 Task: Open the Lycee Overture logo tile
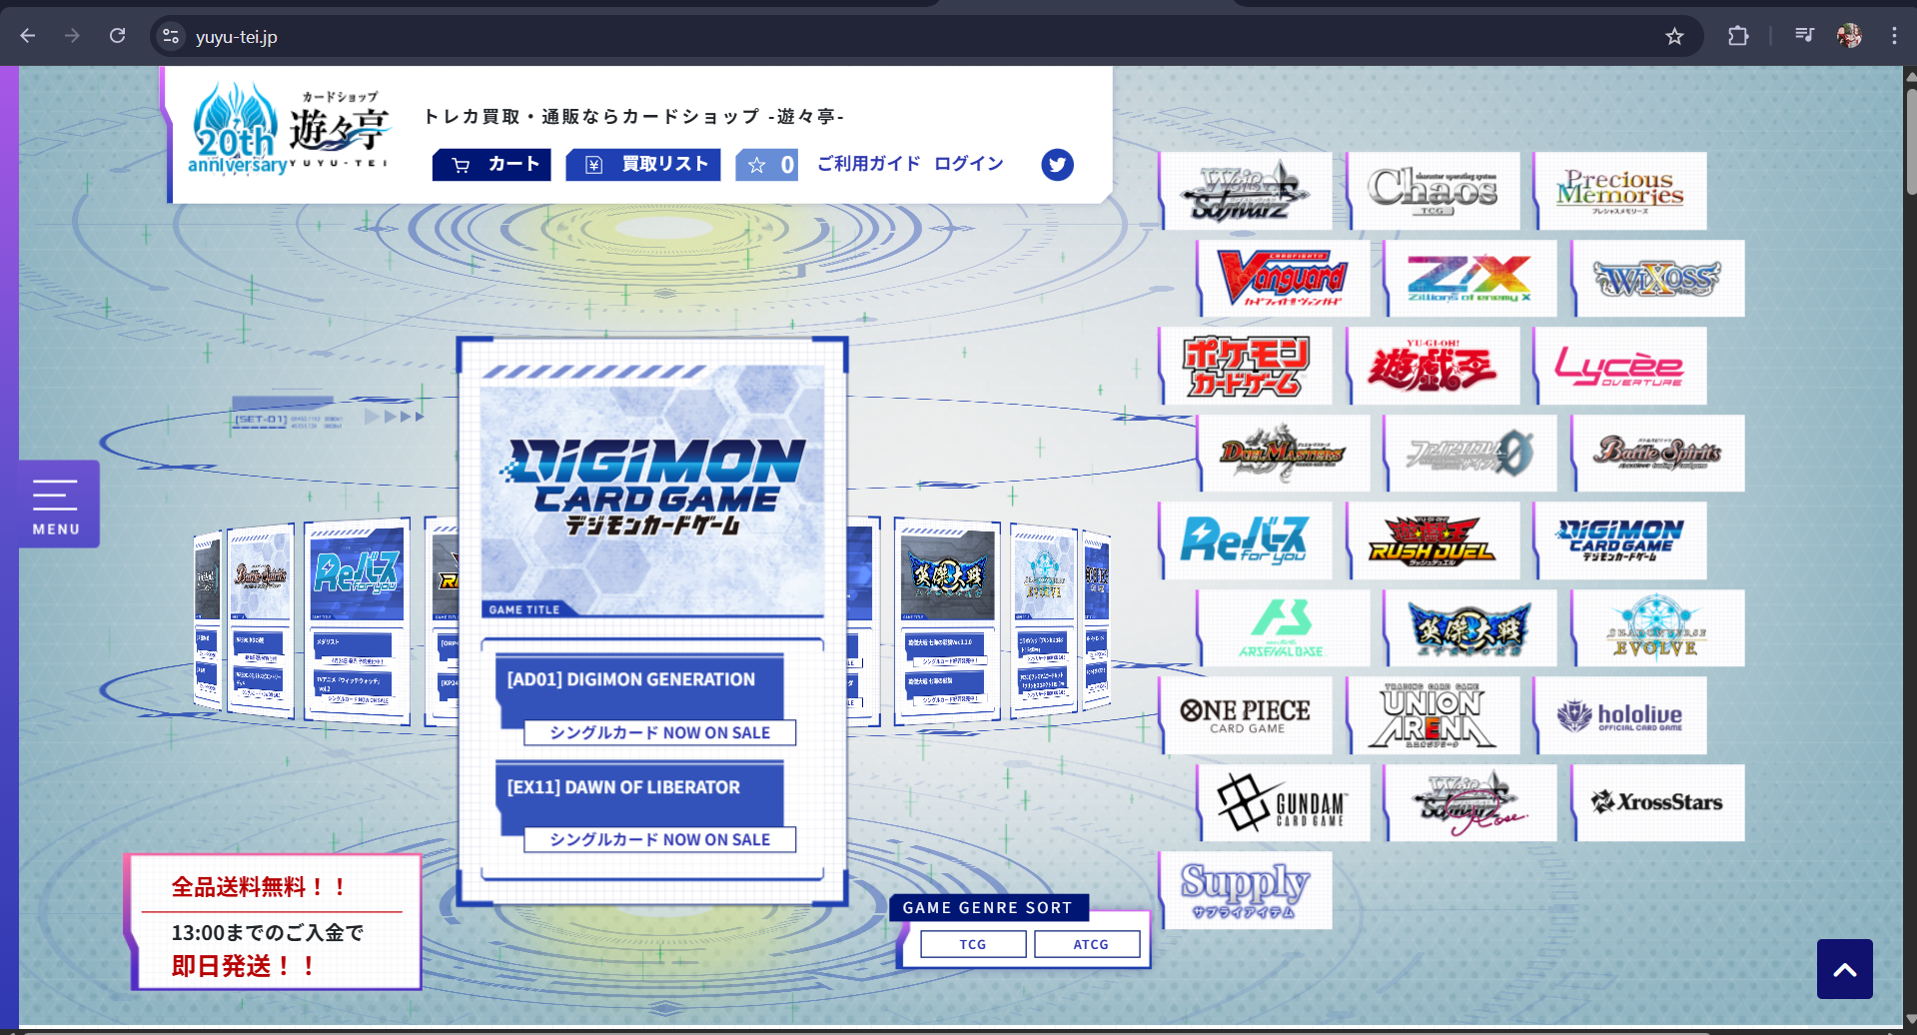1620,366
